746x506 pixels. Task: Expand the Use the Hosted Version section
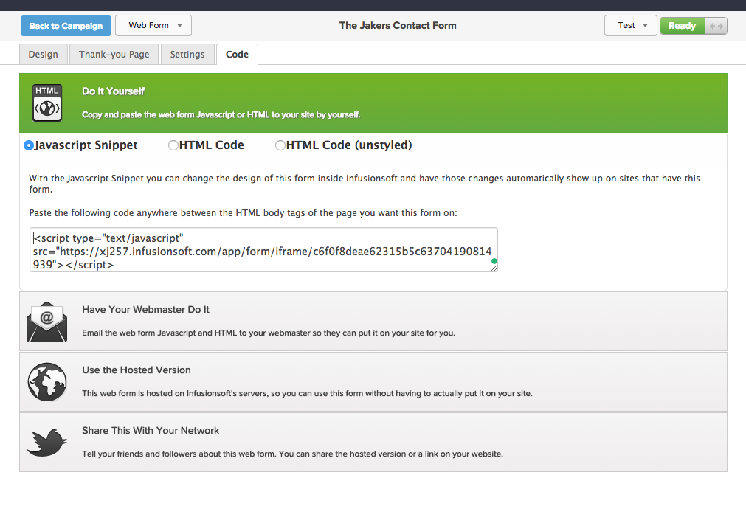pos(373,382)
